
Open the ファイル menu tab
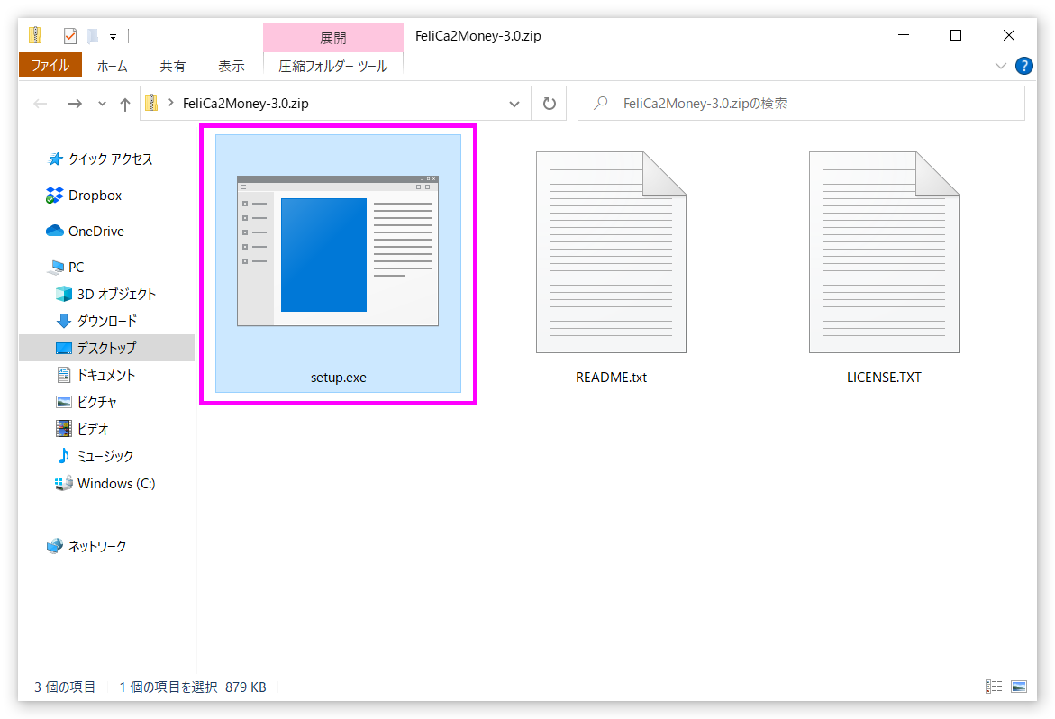click(x=50, y=66)
